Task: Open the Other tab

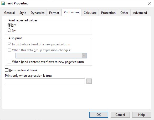Action: (x=124, y=13)
